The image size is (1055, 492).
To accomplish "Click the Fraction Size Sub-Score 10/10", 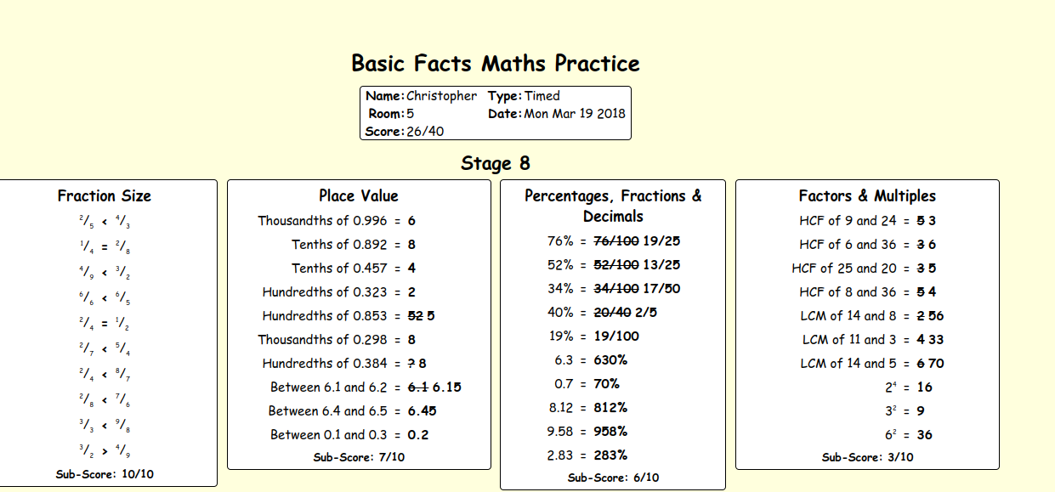I will tap(105, 474).
